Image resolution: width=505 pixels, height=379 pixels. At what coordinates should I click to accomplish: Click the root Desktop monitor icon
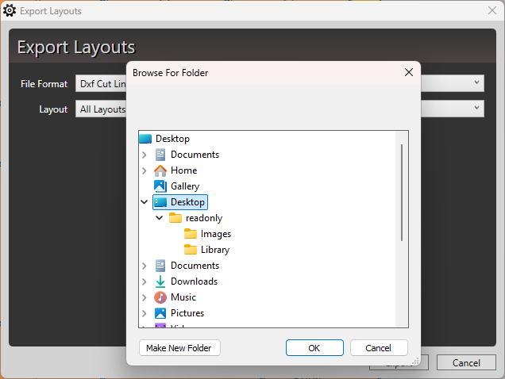click(x=145, y=139)
